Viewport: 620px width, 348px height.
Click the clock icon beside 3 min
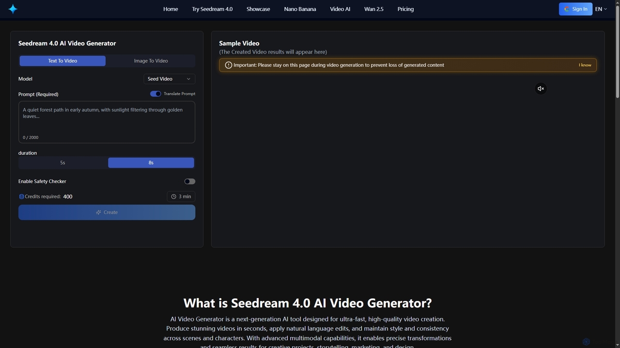(173, 197)
